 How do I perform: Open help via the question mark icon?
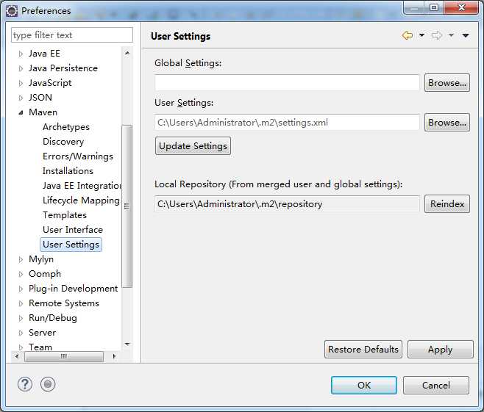tap(25, 384)
